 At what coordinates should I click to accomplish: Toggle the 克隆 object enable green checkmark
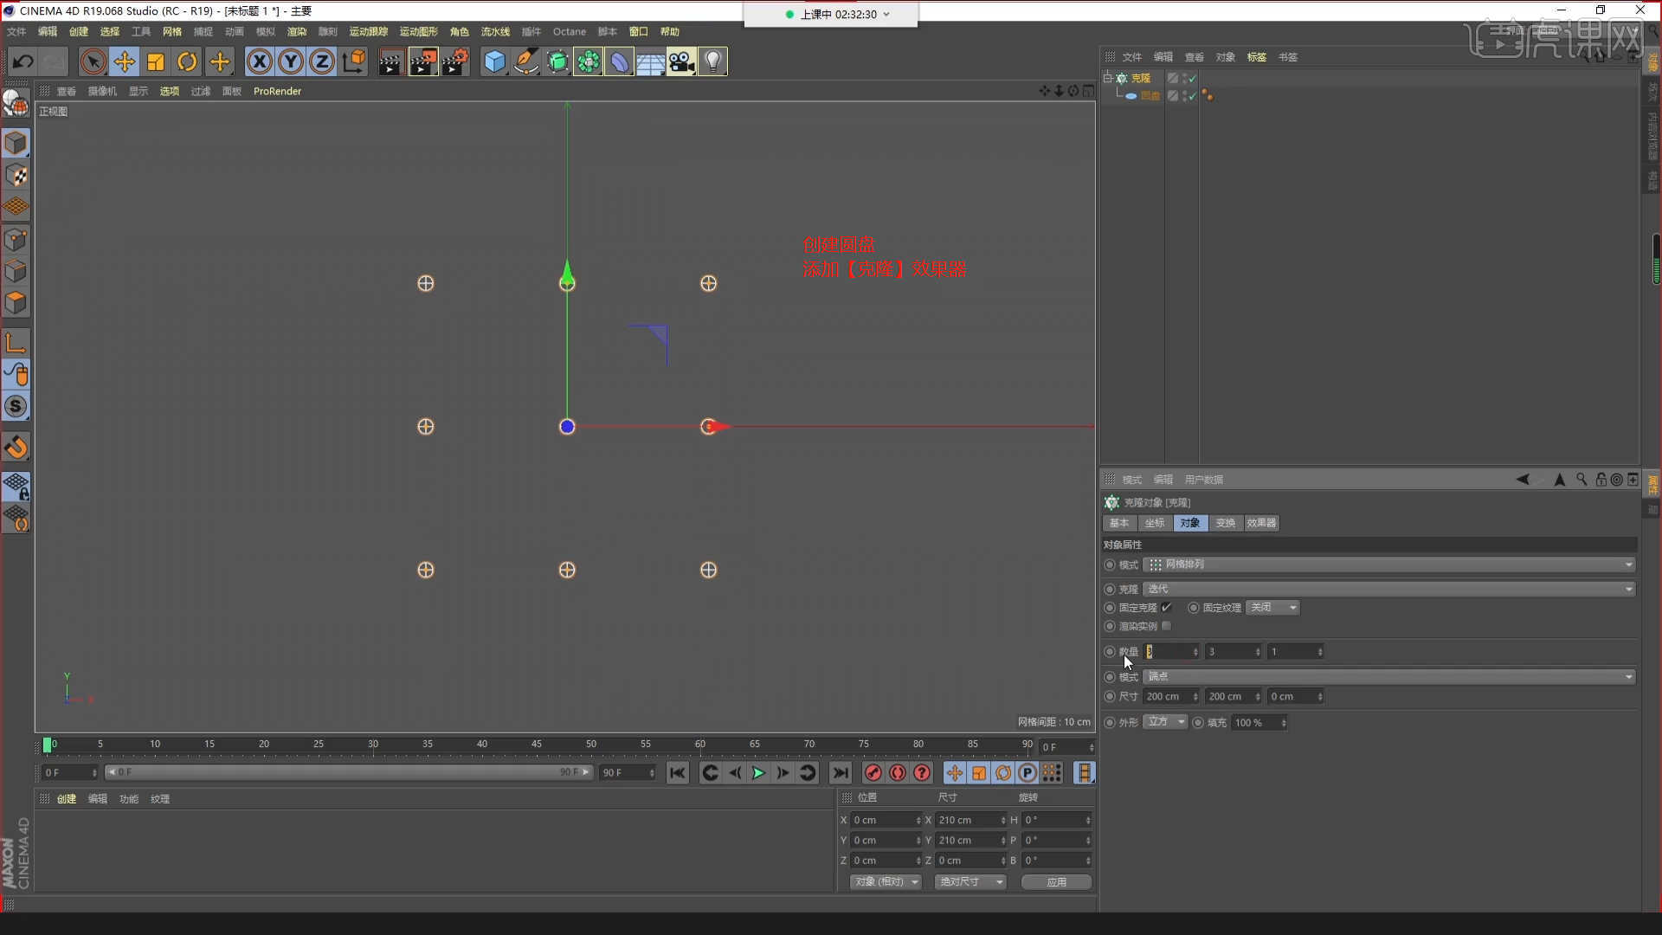pos(1193,78)
